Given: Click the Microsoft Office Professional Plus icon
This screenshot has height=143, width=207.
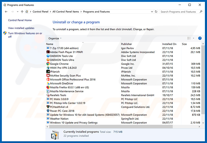Looking at the screenshot, I should (x=48, y=79).
